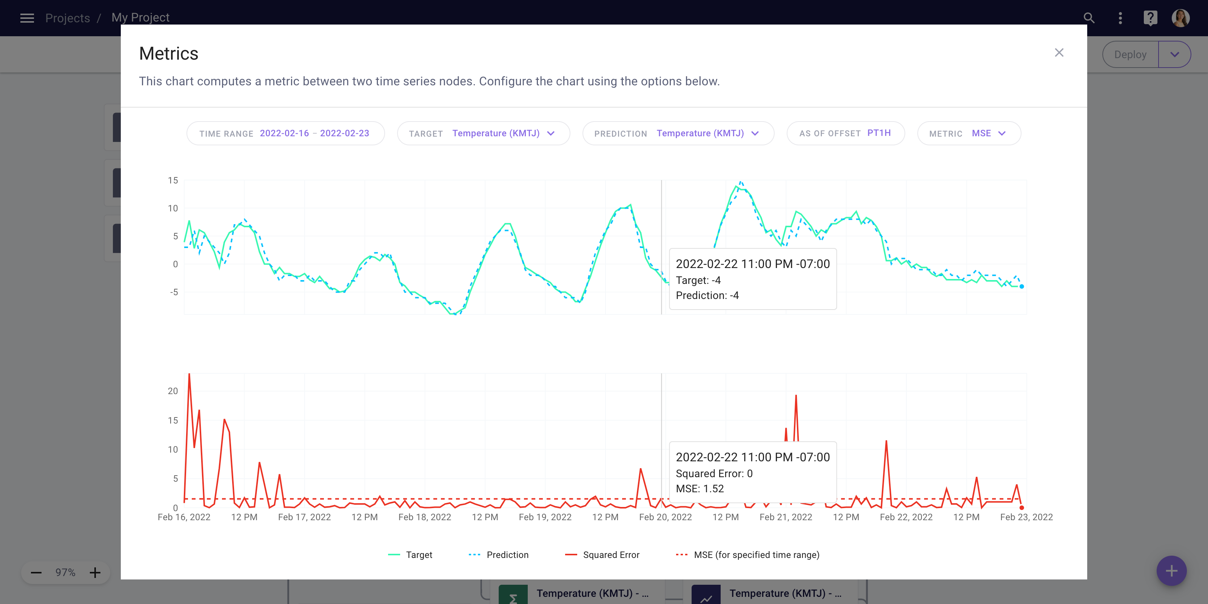Click the green sigma node icon
1208x604 pixels.
coord(513,595)
